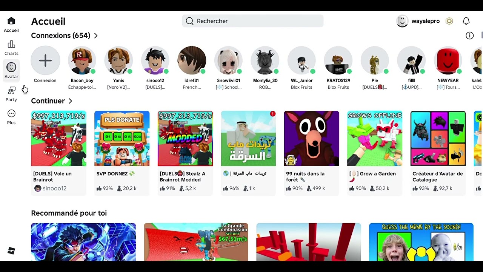Open Créateur d'Avatar de Catalogue thumbnail
483x272 pixels.
click(x=438, y=138)
